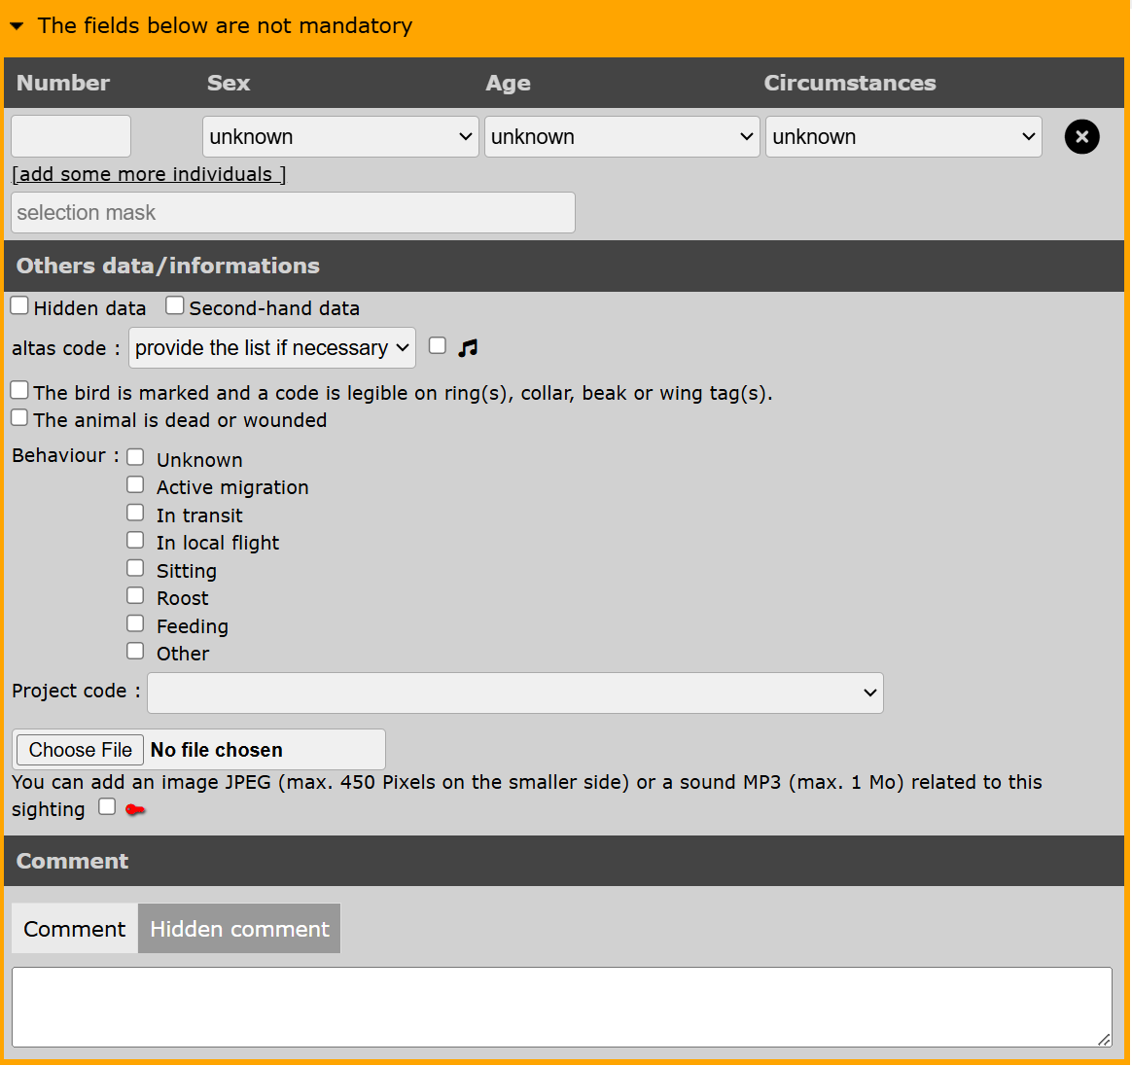Open the Sex dropdown
Viewport: 1132px width, 1066px height.
click(x=340, y=137)
